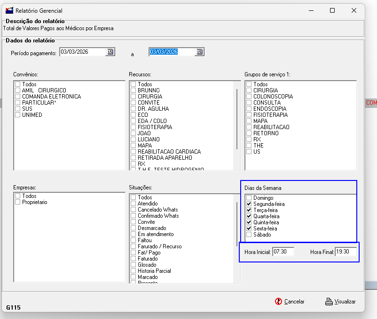Image resolution: width=377 pixels, height=319 pixels.
Task: Click the Hora Final time field
Action: pos(345,252)
